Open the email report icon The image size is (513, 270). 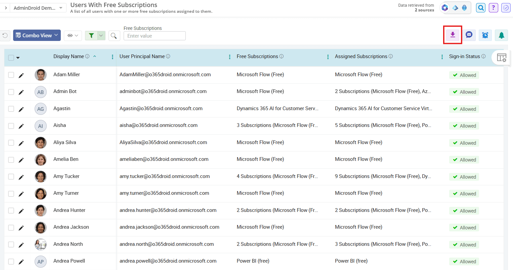[469, 35]
